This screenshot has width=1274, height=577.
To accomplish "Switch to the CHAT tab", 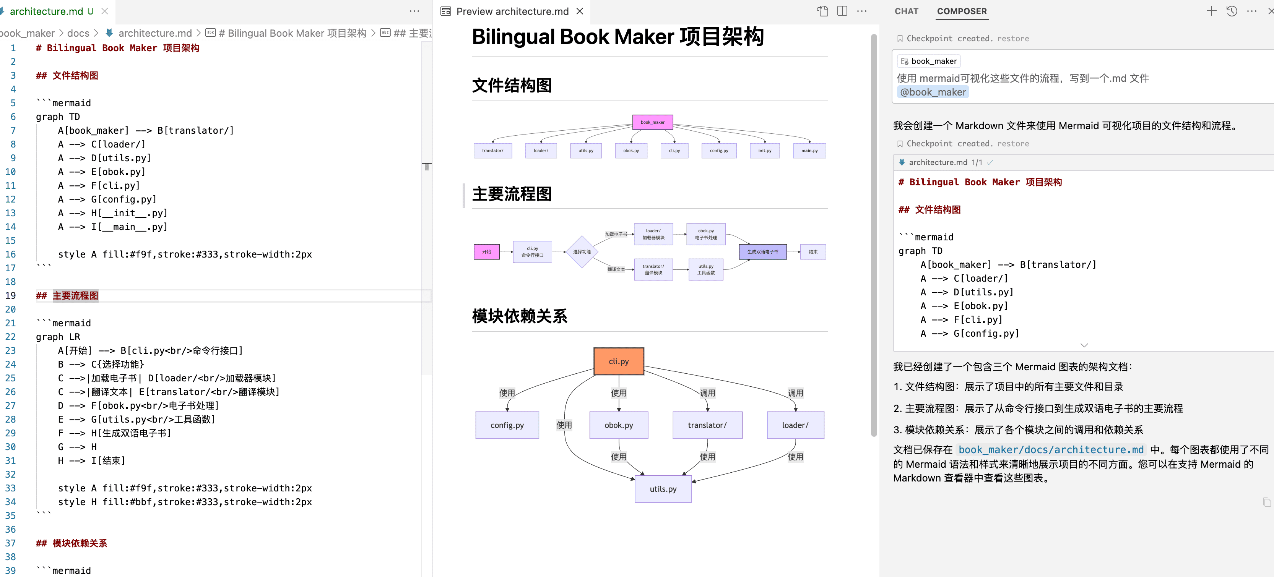I will (906, 11).
